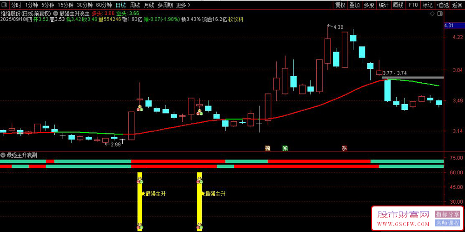This screenshot has width=465, height=232.
Task: Click the 软饮料 sector label
Action: tap(236, 19)
